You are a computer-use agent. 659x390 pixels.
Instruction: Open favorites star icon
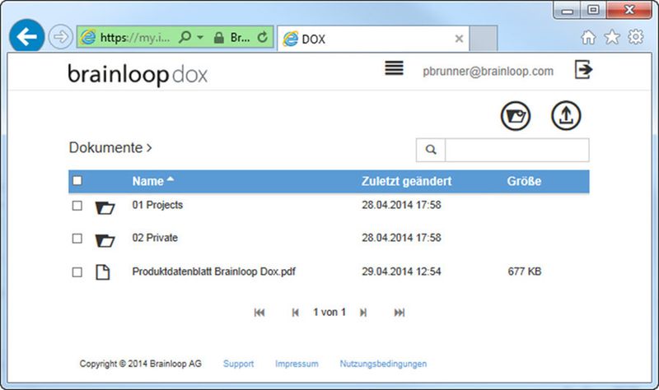click(612, 37)
